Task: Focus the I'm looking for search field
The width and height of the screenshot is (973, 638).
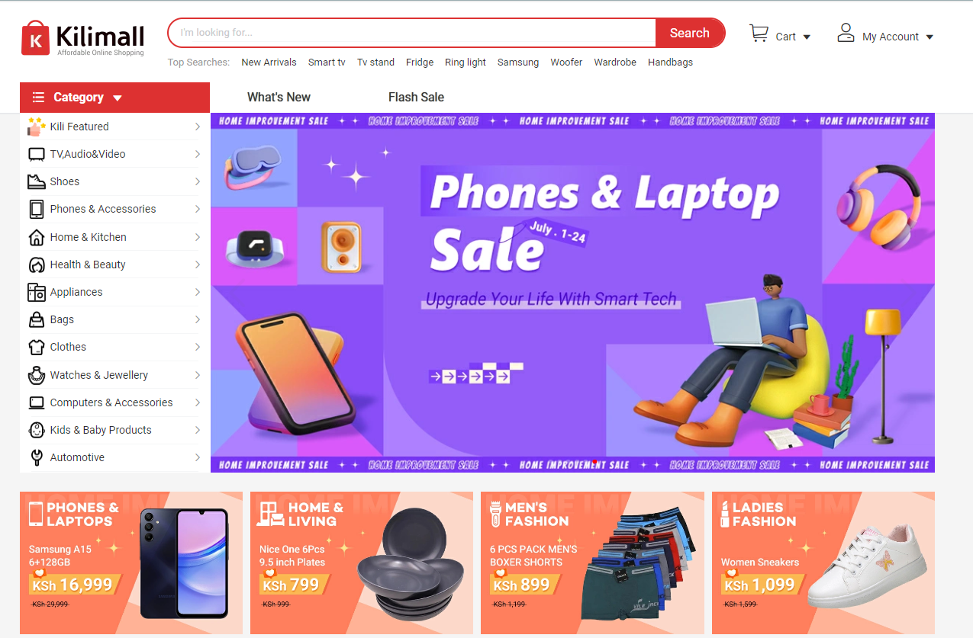Action: coord(412,33)
